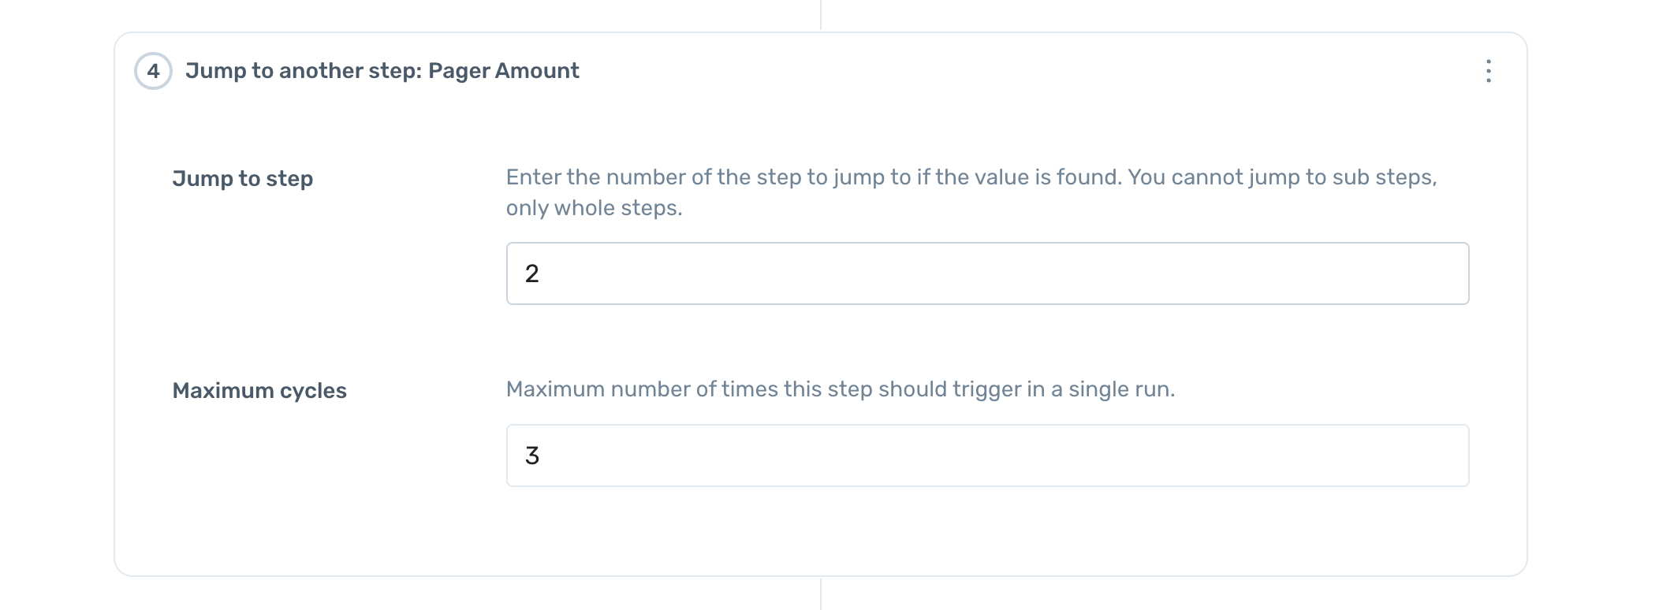Click the "Maximum cycles" field label
This screenshot has height=610, width=1659.
(259, 391)
